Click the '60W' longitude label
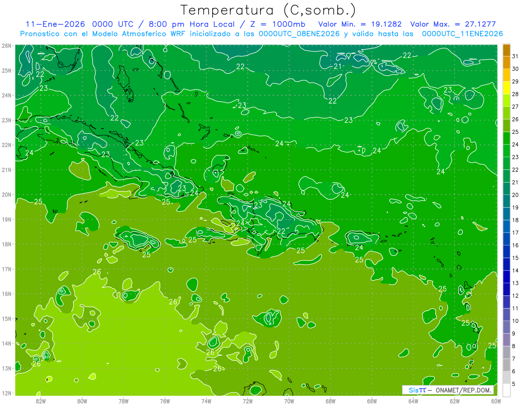 [496, 401]
